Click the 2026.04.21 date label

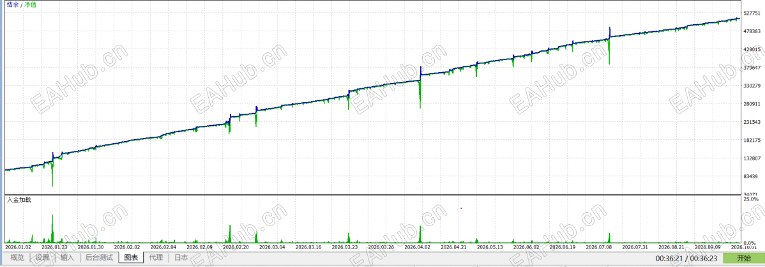click(455, 247)
